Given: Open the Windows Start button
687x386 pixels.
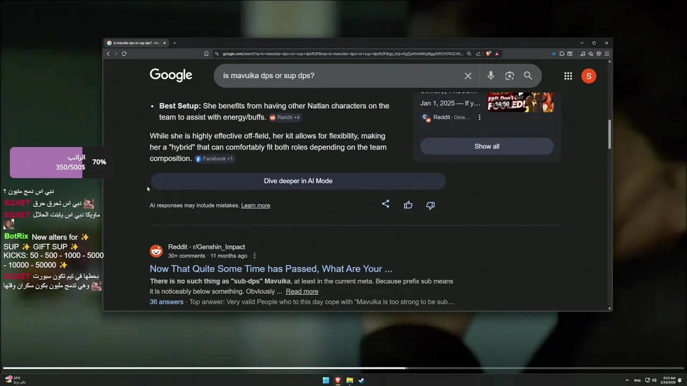Looking at the screenshot, I should point(326,381).
